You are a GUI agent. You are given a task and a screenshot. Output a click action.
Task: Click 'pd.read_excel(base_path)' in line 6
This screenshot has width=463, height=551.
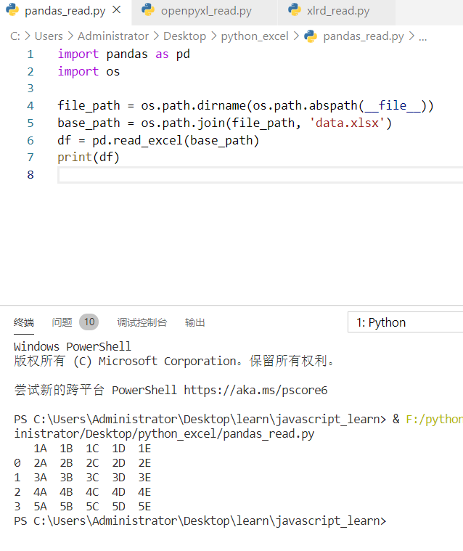[x=176, y=141]
